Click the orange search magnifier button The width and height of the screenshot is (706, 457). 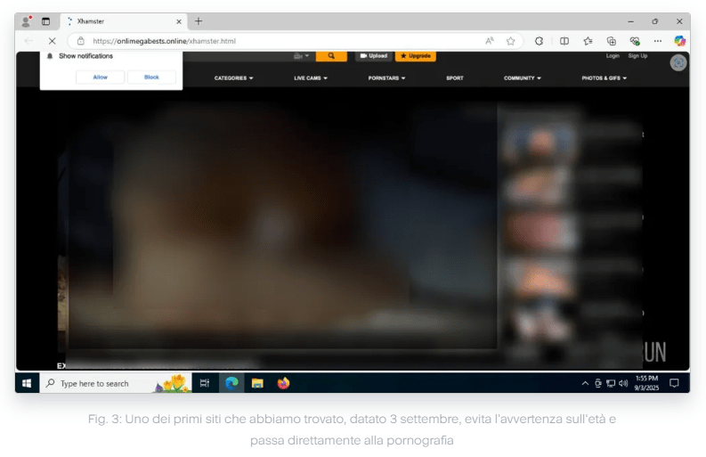331,56
